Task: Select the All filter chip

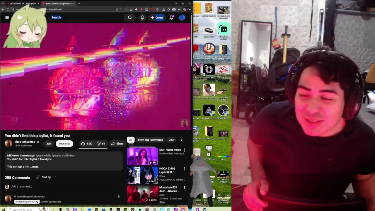Action: pyautogui.click(x=131, y=140)
